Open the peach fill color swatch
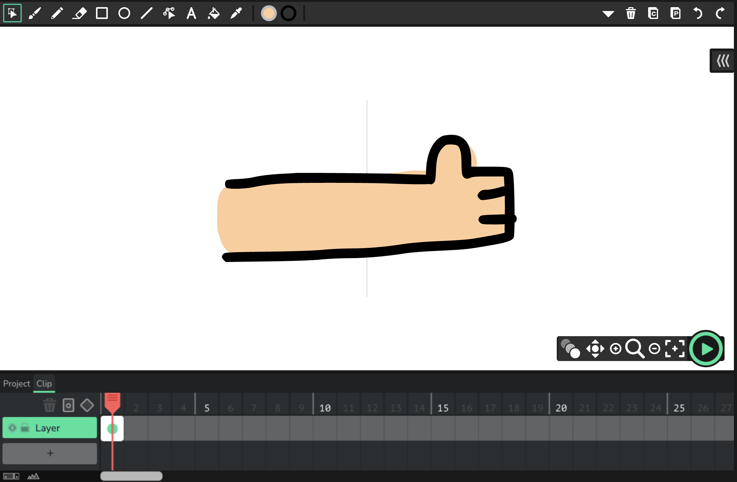The width and height of the screenshot is (737, 482). pyautogui.click(x=269, y=13)
